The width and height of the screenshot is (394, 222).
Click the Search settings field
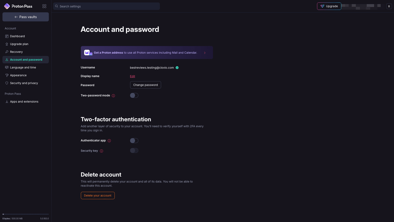106,6
